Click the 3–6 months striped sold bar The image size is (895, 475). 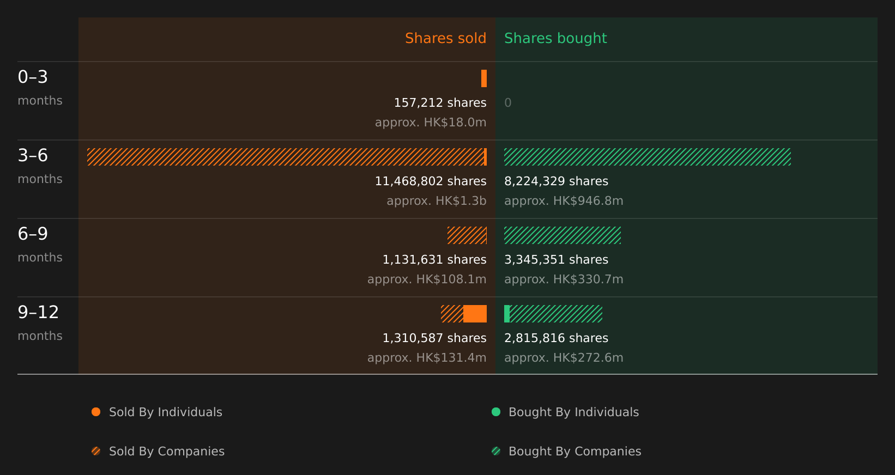pos(286,157)
